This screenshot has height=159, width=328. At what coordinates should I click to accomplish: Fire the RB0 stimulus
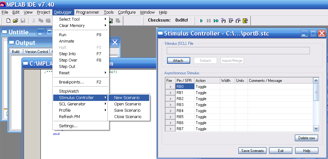pyautogui.click(x=170, y=86)
